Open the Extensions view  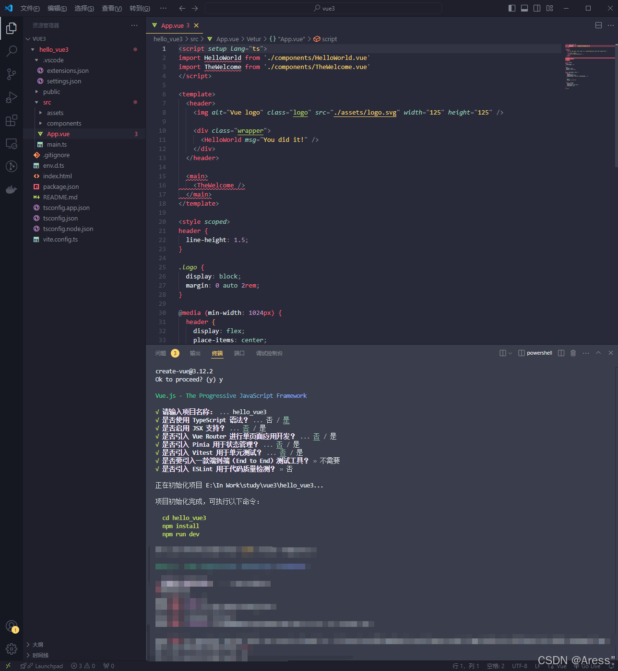click(x=12, y=120)
